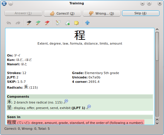Click the edit tags icon

click(58, 23)
